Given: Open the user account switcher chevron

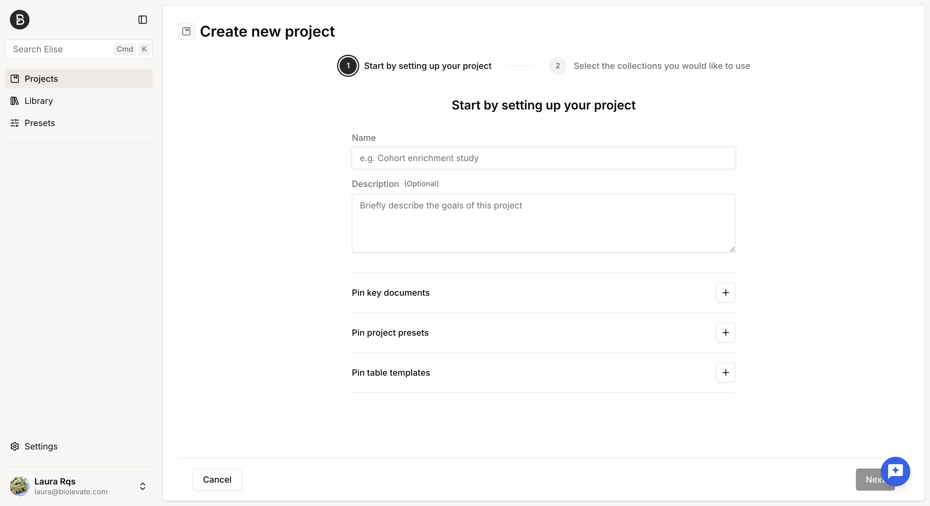Looking at the screenshot, I should pyautogui.click(x=143, y=486).
